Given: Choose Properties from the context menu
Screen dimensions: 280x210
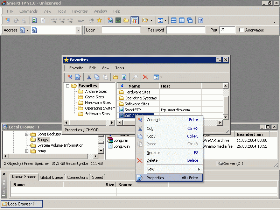Looking at the screenshot, I should click(155, 178).
